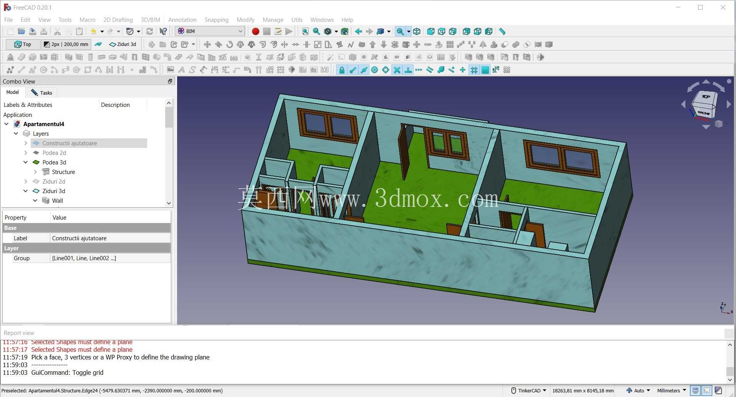
Task: Toggle Snap Perpendicular button
Action: (408, 70)
